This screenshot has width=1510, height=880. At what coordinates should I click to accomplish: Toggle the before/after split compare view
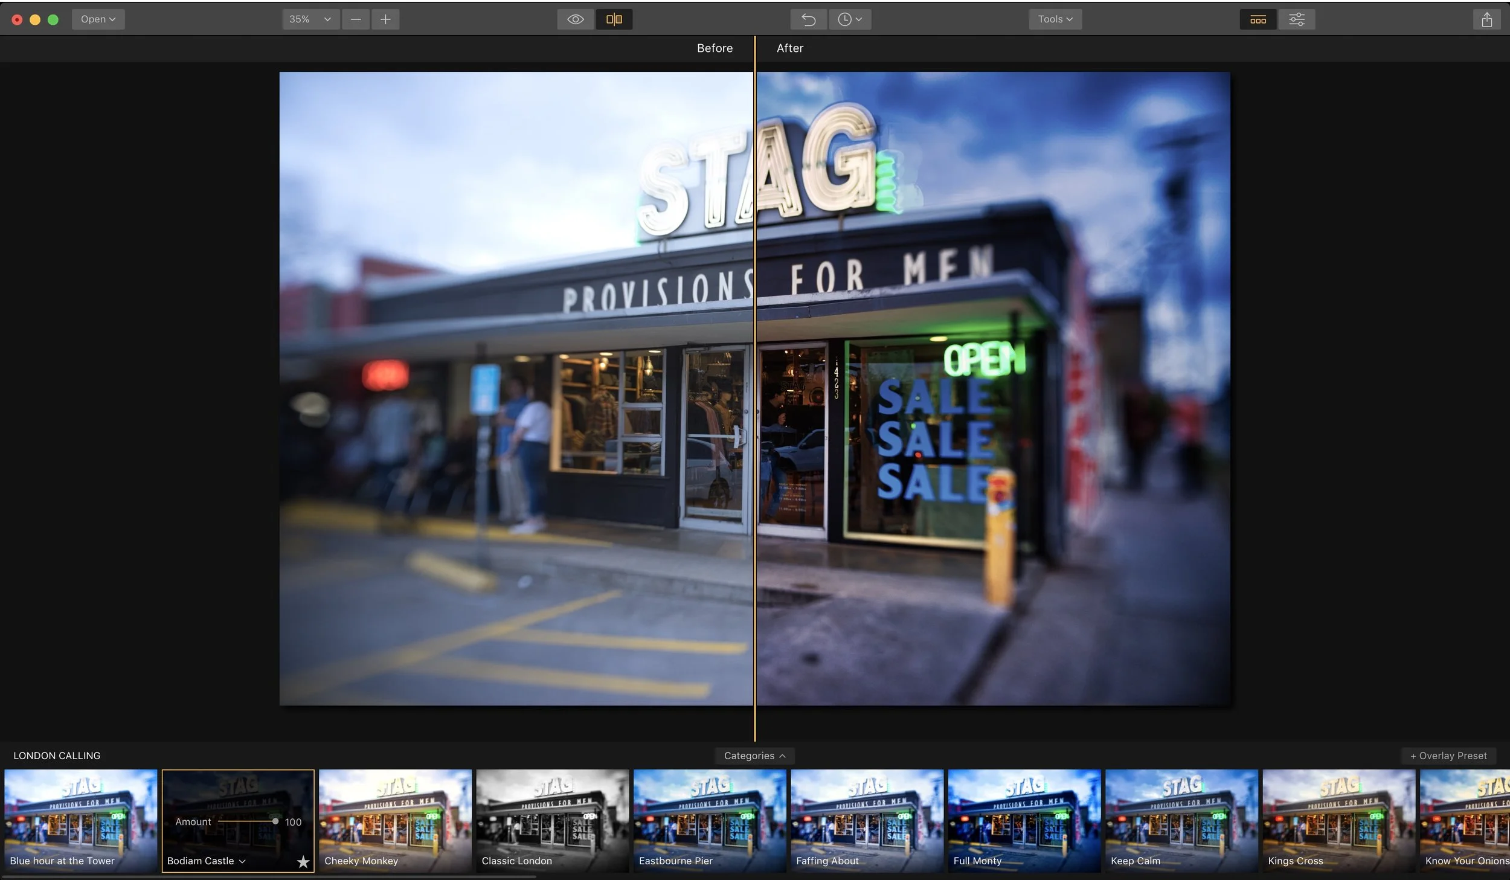(x=614, y=19)
